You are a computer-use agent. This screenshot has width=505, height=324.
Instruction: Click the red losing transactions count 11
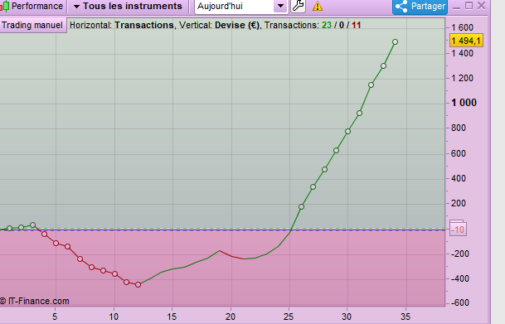click(x=357, y=25)
